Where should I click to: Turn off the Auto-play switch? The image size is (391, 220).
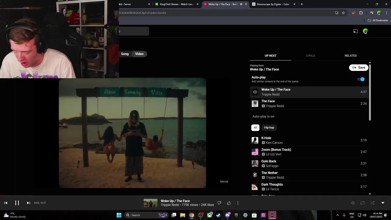pyautogui.click(x=361, y=79)
